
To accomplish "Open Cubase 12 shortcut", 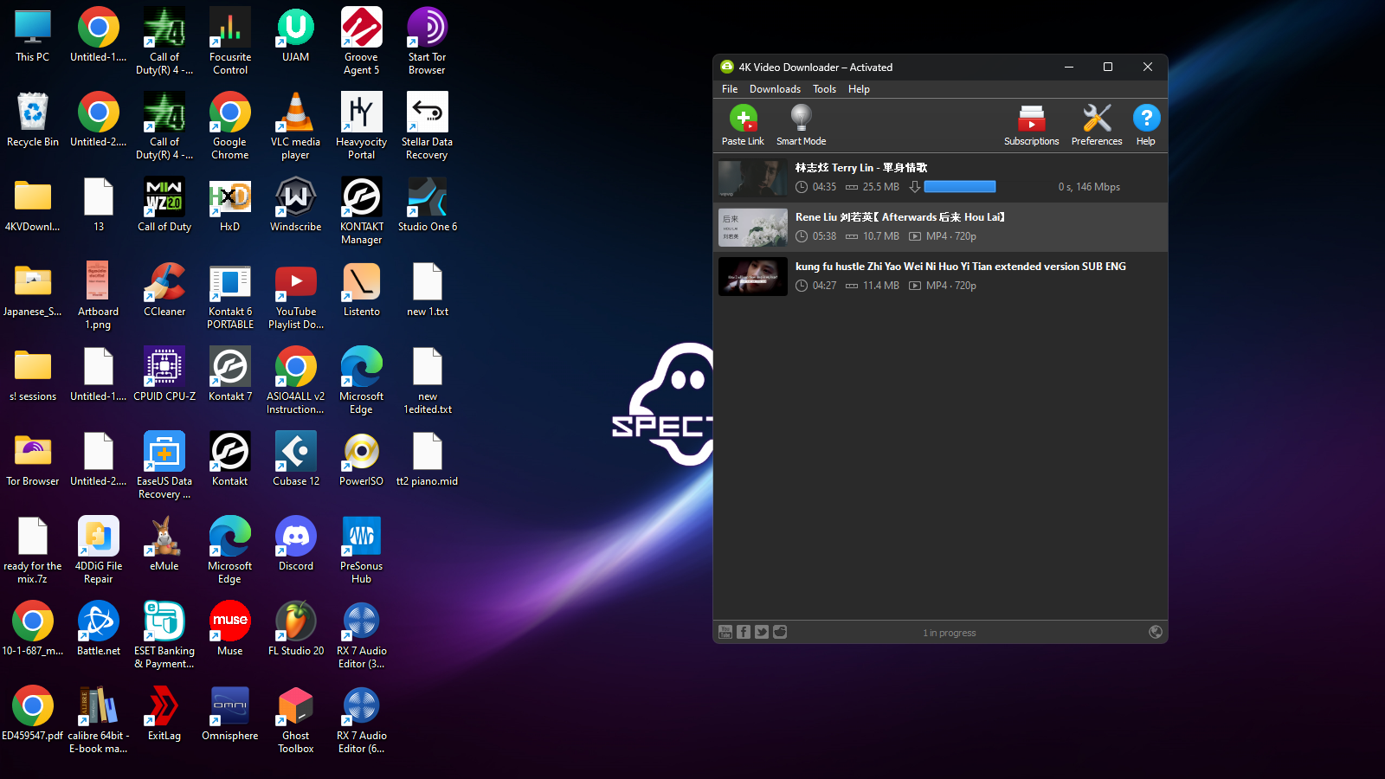I will (296, 460).
